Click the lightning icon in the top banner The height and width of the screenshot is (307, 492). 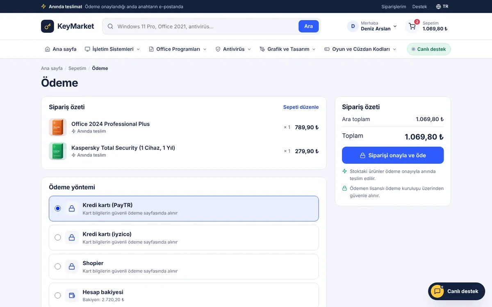(x=44, y=7)
